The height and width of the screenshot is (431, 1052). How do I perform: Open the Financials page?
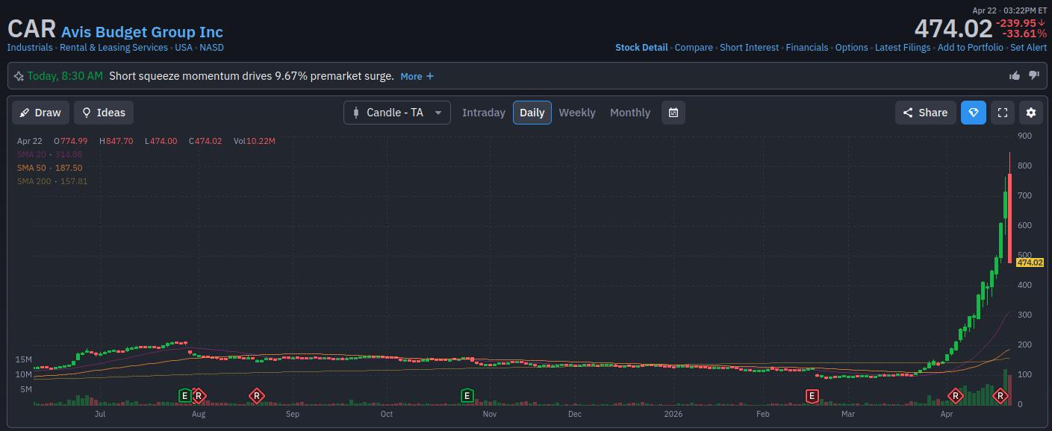(807, 47)
